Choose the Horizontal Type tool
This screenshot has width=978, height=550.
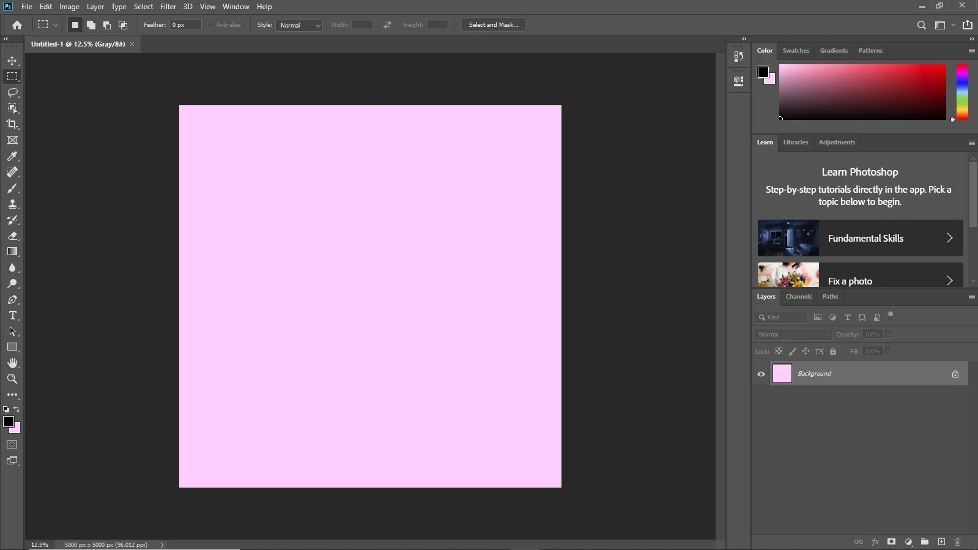tap(12, 315)
